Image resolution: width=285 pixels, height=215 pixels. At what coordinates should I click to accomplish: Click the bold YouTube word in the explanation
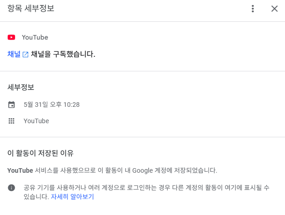[x=20, y=170]
